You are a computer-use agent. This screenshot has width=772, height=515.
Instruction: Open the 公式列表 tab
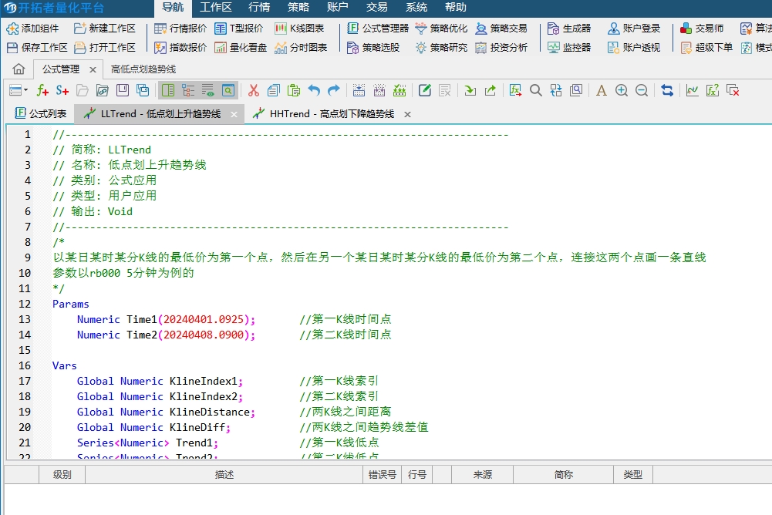[41, 114]
